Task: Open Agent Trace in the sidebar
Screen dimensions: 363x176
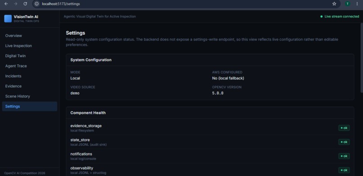Action: click(30, 66)
